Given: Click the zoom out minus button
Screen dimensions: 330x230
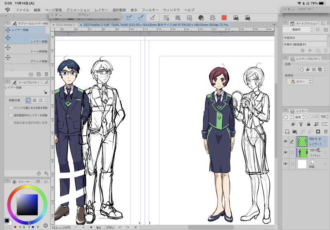Looking at the screenshot, I should click(x=76, y=227).
